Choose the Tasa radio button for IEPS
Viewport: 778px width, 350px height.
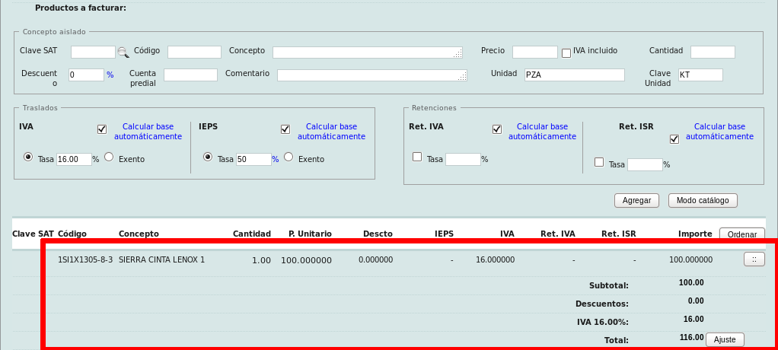[x=207, y=157]
